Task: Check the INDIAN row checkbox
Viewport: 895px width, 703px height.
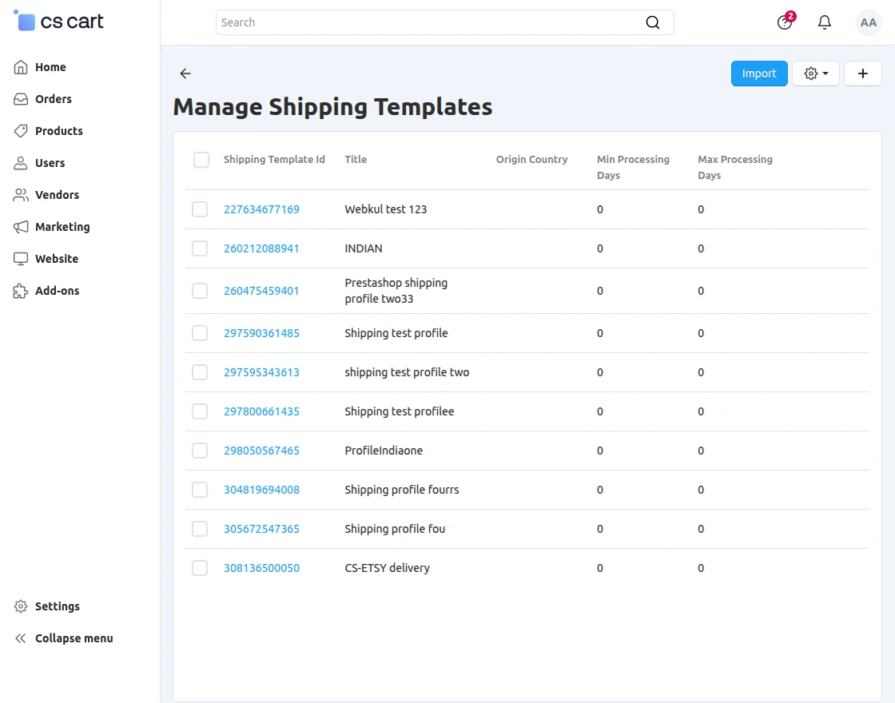Action: pyautogui.click(x=200, y=248)
